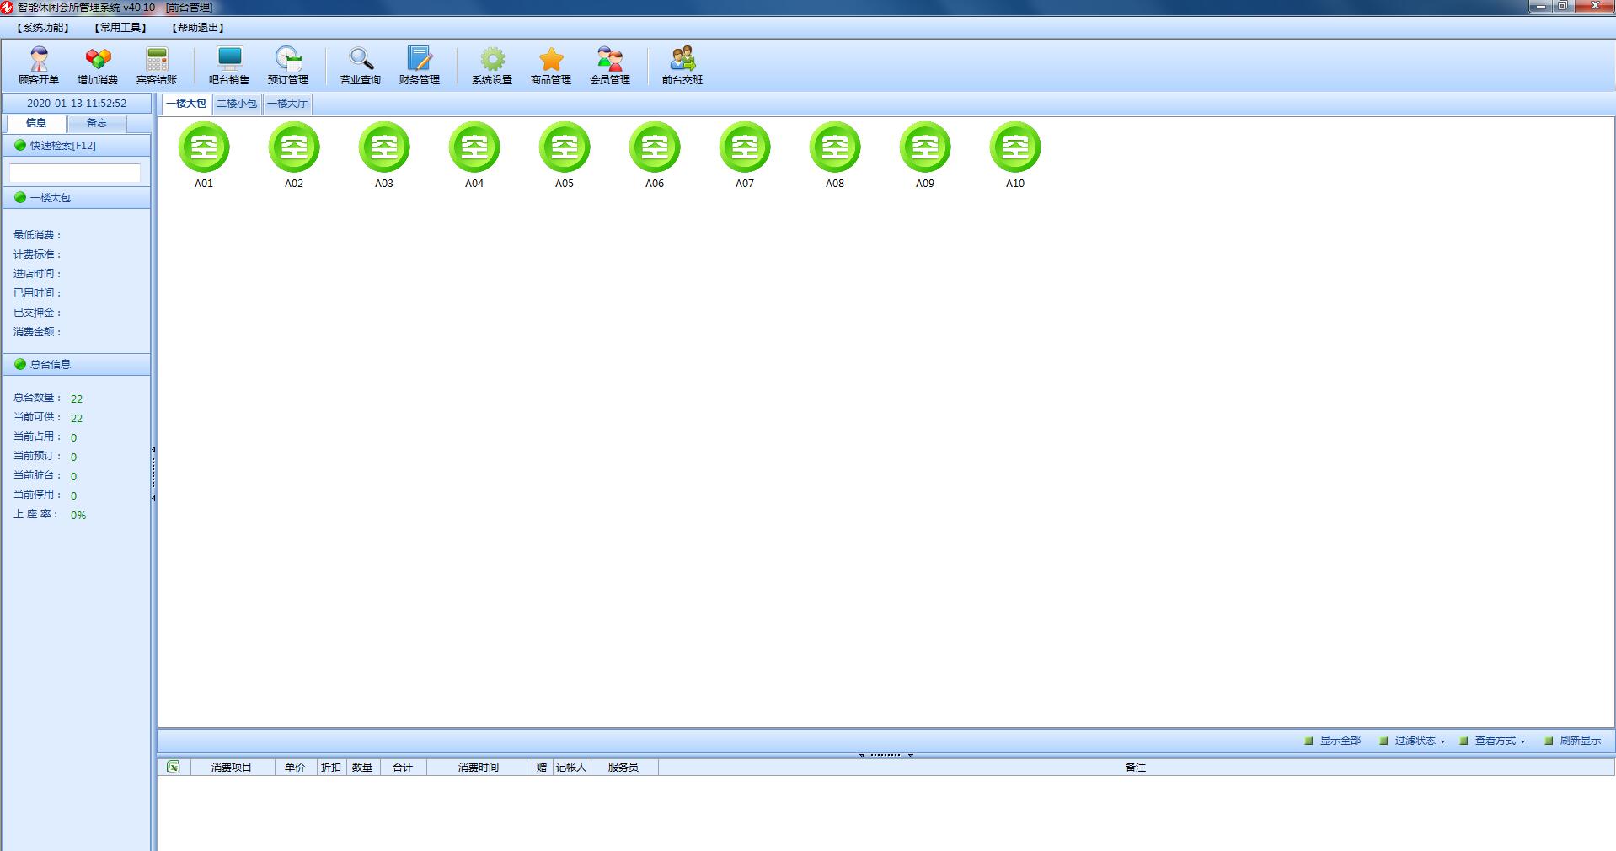Click 显示全部 show all button

click(x=1333, y=741)
